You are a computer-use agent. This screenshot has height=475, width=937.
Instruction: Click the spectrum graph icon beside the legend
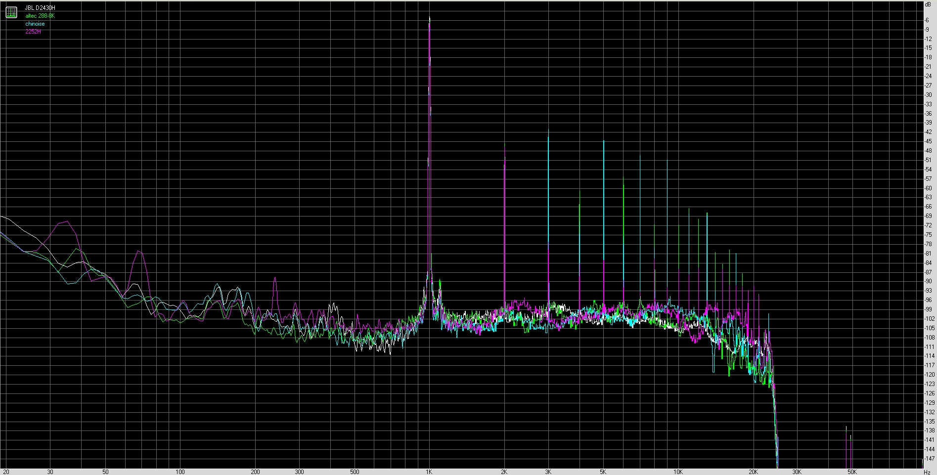(11, 13)
